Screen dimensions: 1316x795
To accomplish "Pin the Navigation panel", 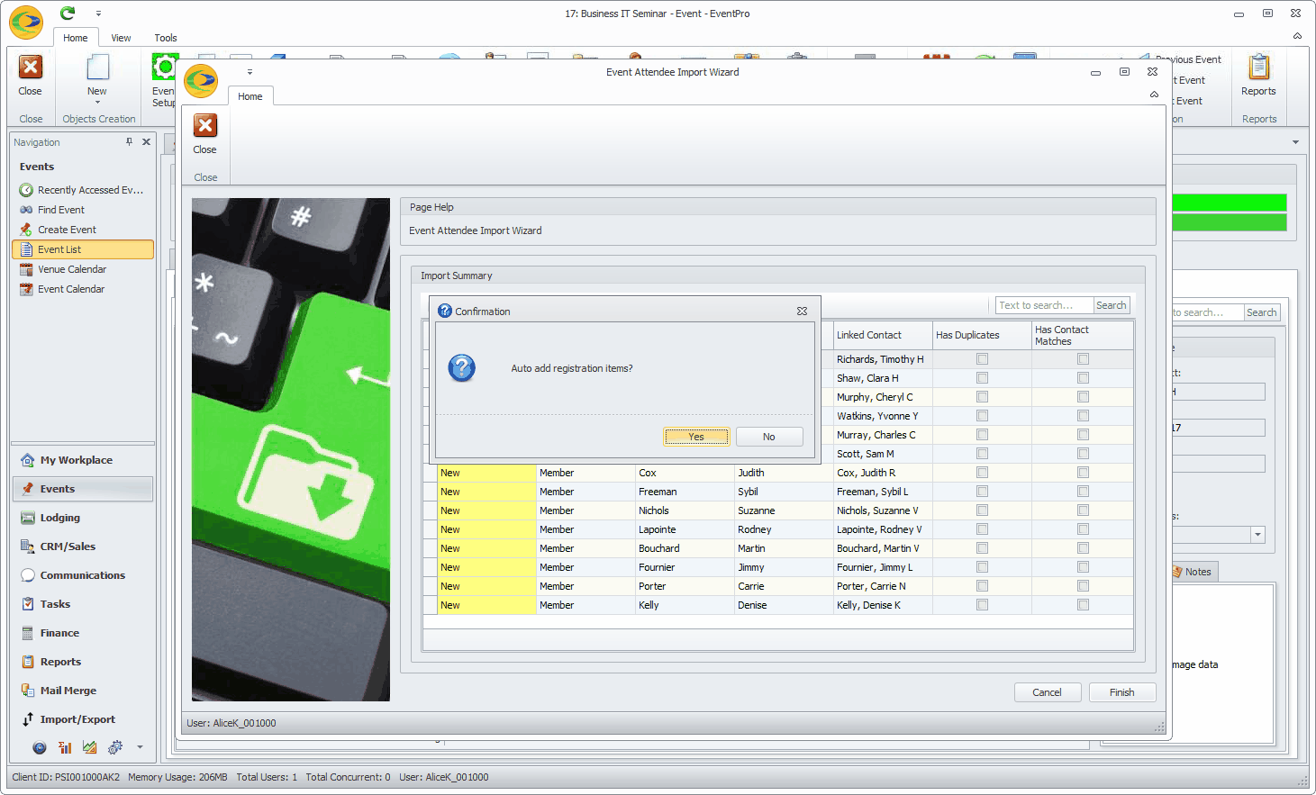I will coord(130,142).
